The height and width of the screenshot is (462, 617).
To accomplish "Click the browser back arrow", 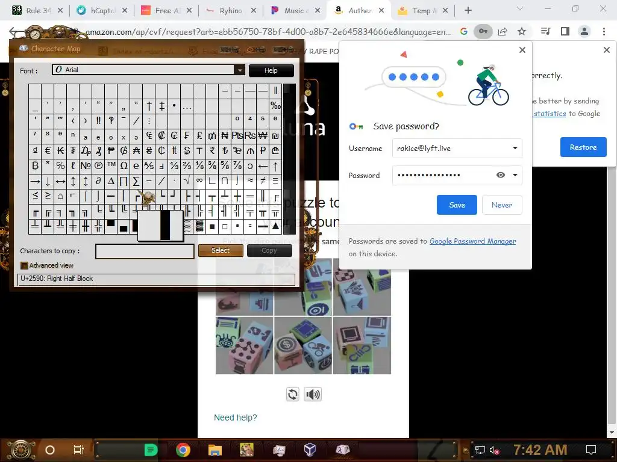I will [13, 31].
